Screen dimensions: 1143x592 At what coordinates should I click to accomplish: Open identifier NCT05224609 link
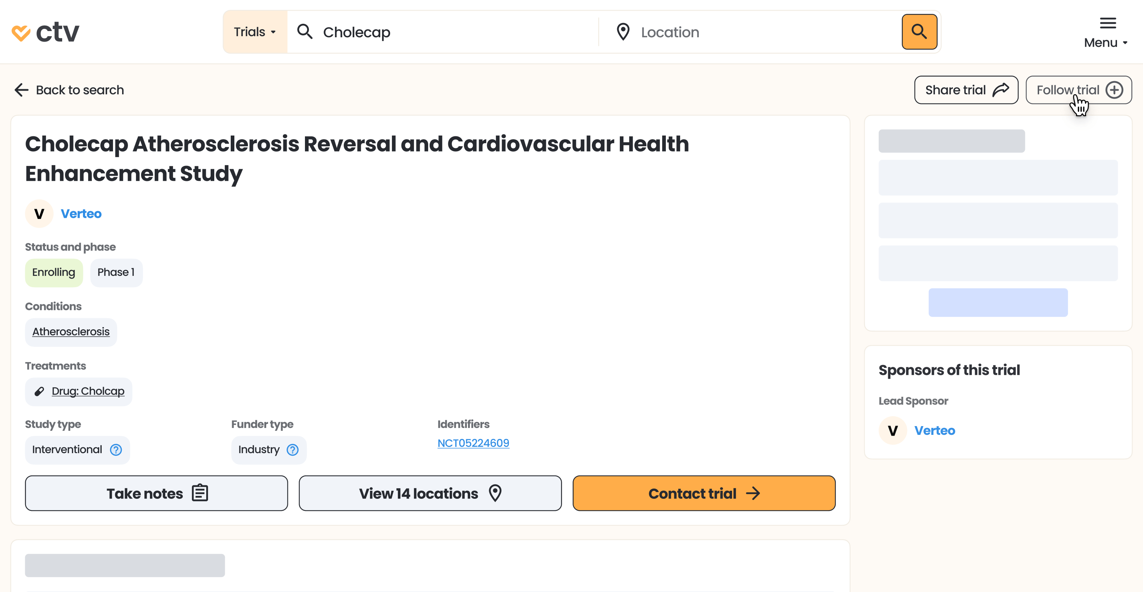click(x=473, y=443)
